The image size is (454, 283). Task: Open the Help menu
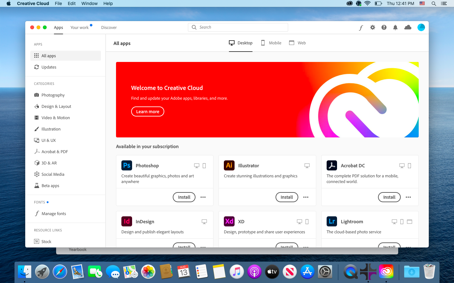108,3
